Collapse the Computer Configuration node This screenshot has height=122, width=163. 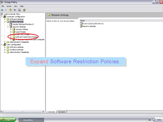[2, 17]
